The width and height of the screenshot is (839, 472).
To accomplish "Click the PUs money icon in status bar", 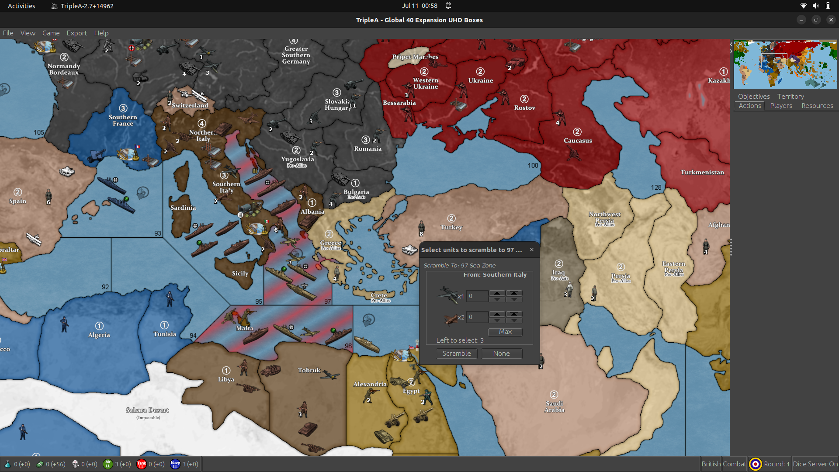I will coord(40,464).
